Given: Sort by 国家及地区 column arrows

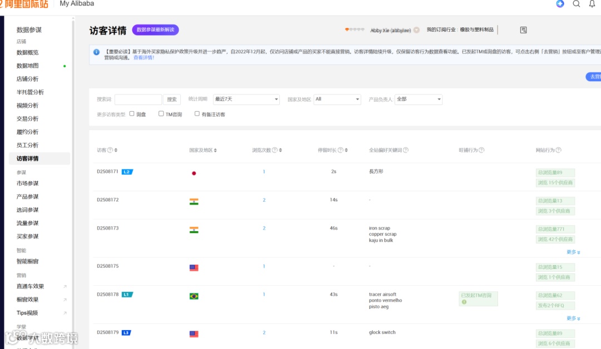Looking at the screenshot, I should [x=215, y=150].
